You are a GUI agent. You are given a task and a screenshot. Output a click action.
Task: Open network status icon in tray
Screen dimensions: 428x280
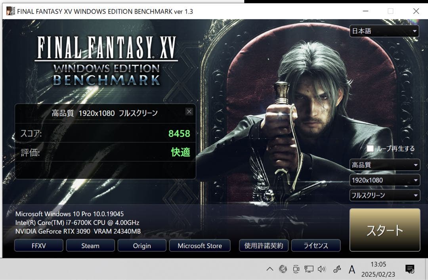pyautogui.click(x=309, y=269)
